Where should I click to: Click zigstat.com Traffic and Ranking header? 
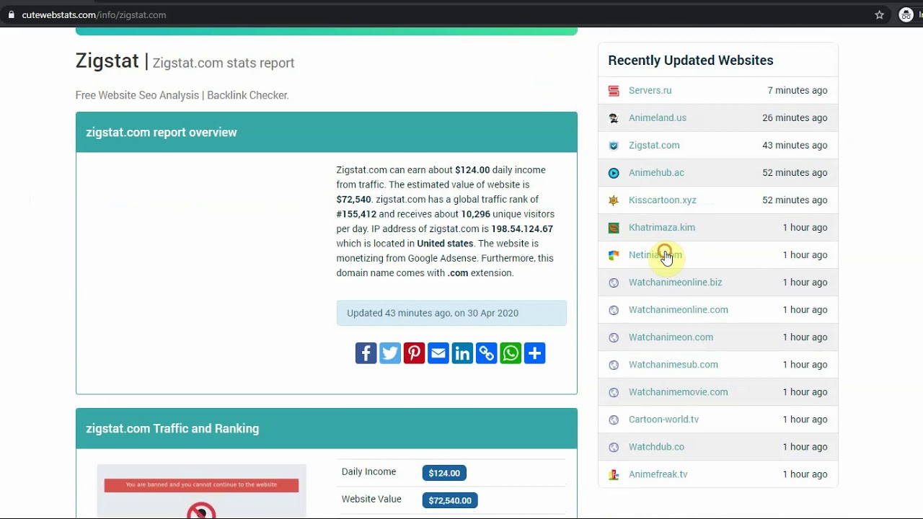point(327,428)
